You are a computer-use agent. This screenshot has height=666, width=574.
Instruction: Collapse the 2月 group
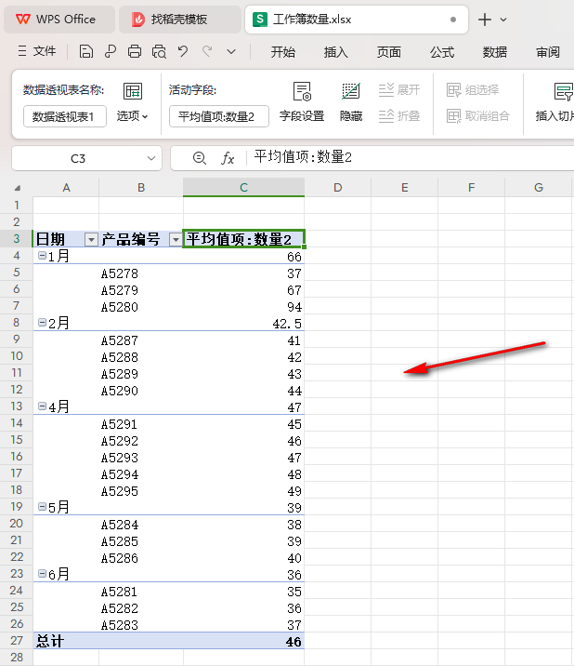(x=42, y=323)
